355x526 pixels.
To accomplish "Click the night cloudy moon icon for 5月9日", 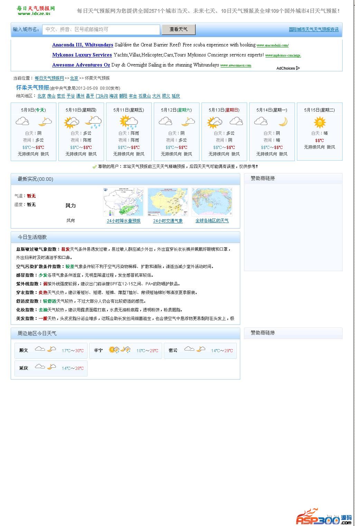I will click(x=45, y=122).
